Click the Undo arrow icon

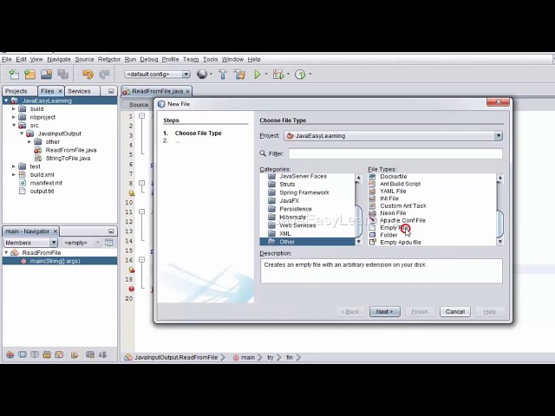(x=88, y=75)
